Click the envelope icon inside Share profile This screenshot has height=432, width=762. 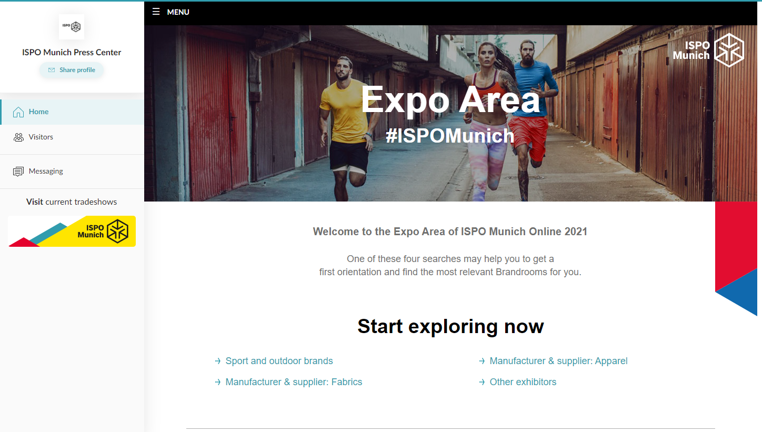pos(52,69)
